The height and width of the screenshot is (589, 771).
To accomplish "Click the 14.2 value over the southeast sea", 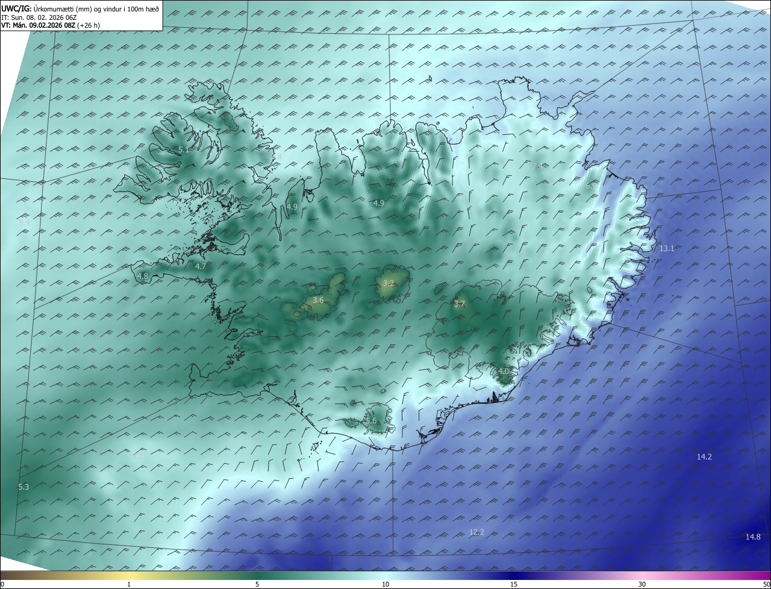I will click(x=704, y=457).
